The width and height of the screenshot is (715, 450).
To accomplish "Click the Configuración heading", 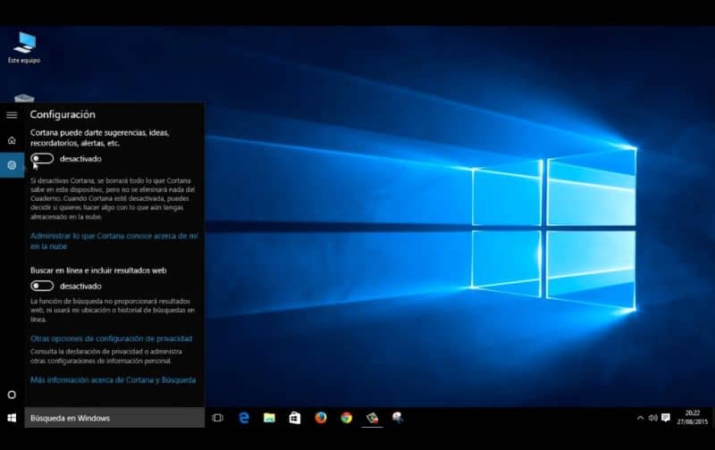I will pos(63,115).
